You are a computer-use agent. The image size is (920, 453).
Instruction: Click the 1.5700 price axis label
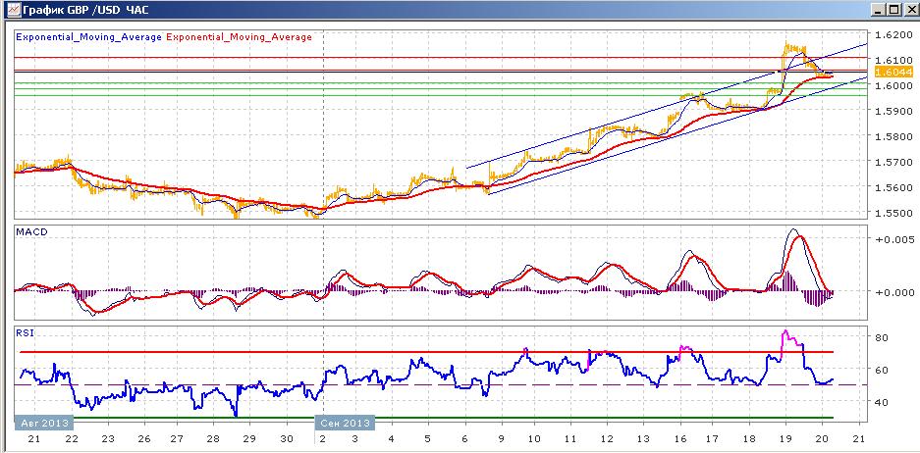(892, 162)
